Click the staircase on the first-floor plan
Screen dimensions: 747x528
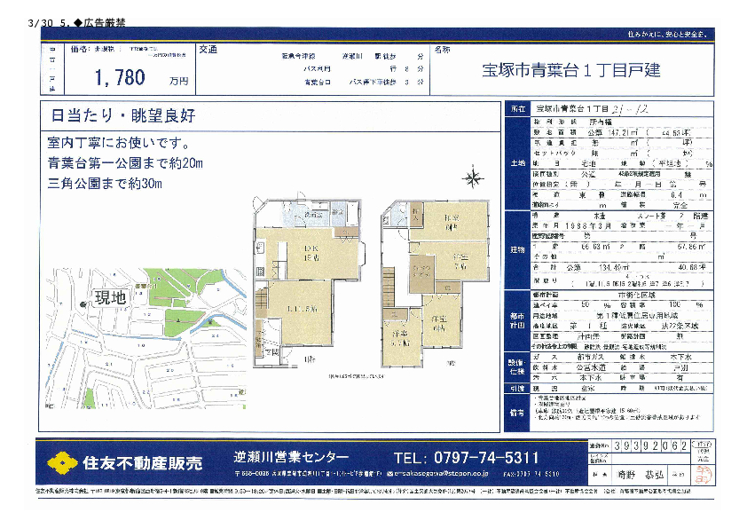point(260,311)
